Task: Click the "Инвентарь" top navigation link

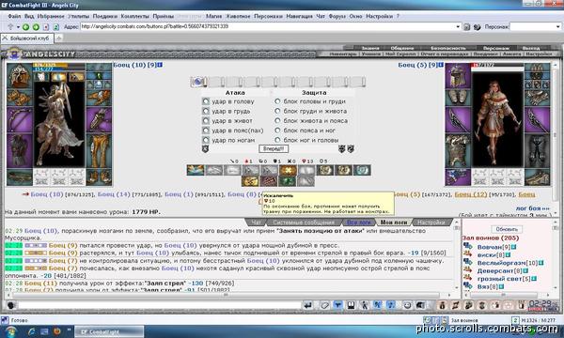Action: pyautogui.click(x=342, y=54)
